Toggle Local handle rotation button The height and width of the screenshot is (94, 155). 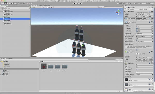pyautogui.click(x=29, y=3)
